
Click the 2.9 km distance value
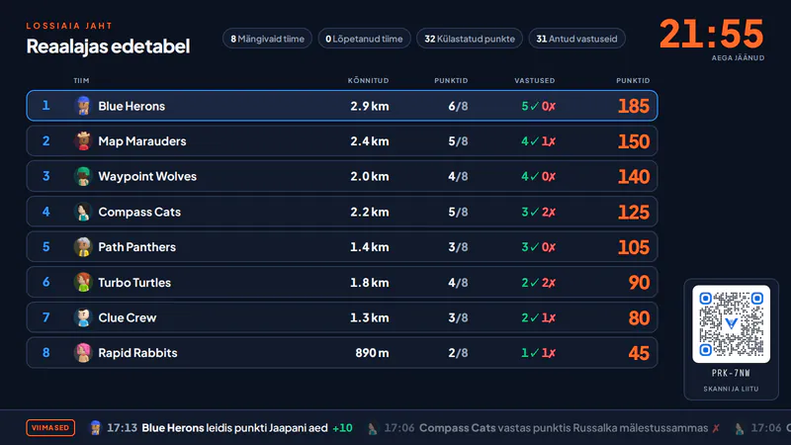coord(369,106)
